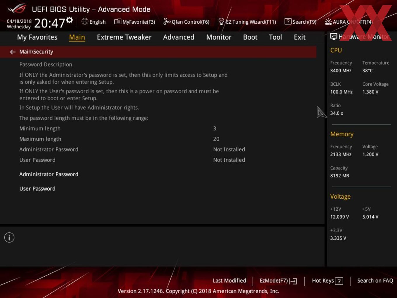This screenshot has width=397, height=298.
Task: Click the Hardware Monitor screen icon
Action: (x=334, y=37)
